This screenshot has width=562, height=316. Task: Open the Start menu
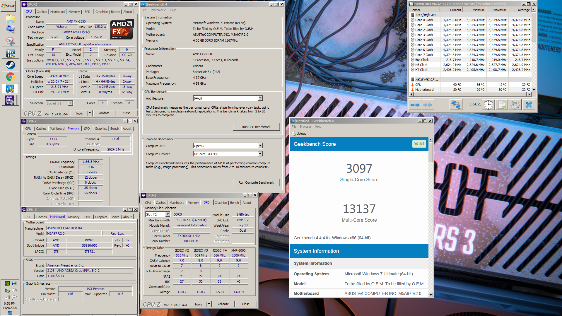coord(8,6)
